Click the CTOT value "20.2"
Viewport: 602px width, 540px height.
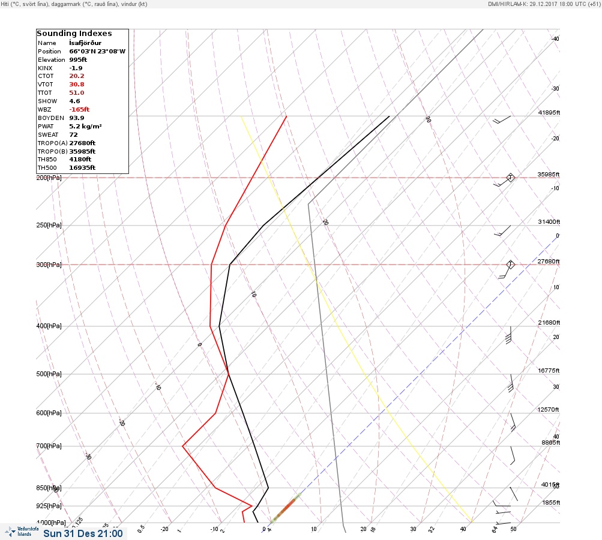[77, 76]
